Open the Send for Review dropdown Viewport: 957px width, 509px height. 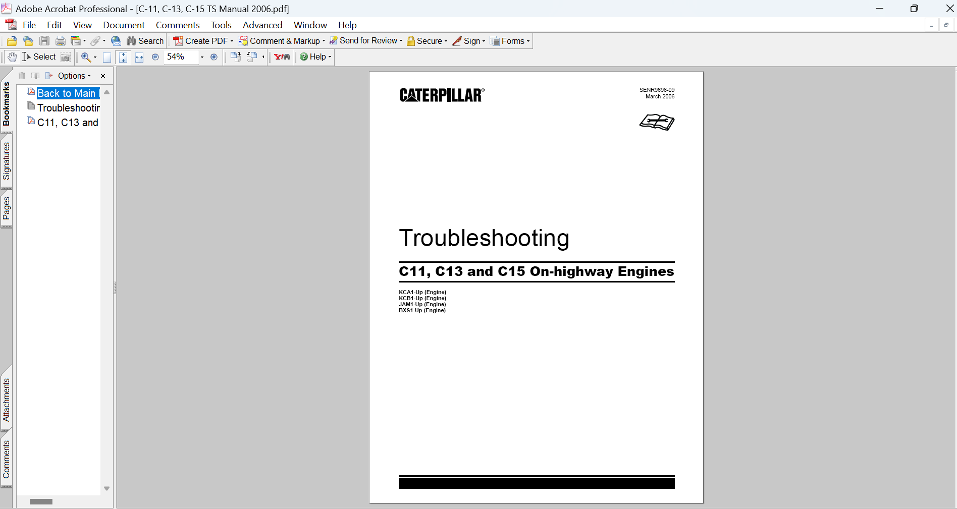tap(366, 41)
